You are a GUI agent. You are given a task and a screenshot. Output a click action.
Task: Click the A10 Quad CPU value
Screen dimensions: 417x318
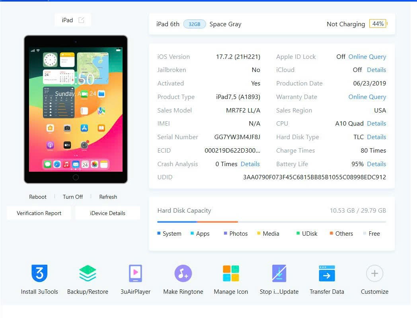(x=349, y=124)
